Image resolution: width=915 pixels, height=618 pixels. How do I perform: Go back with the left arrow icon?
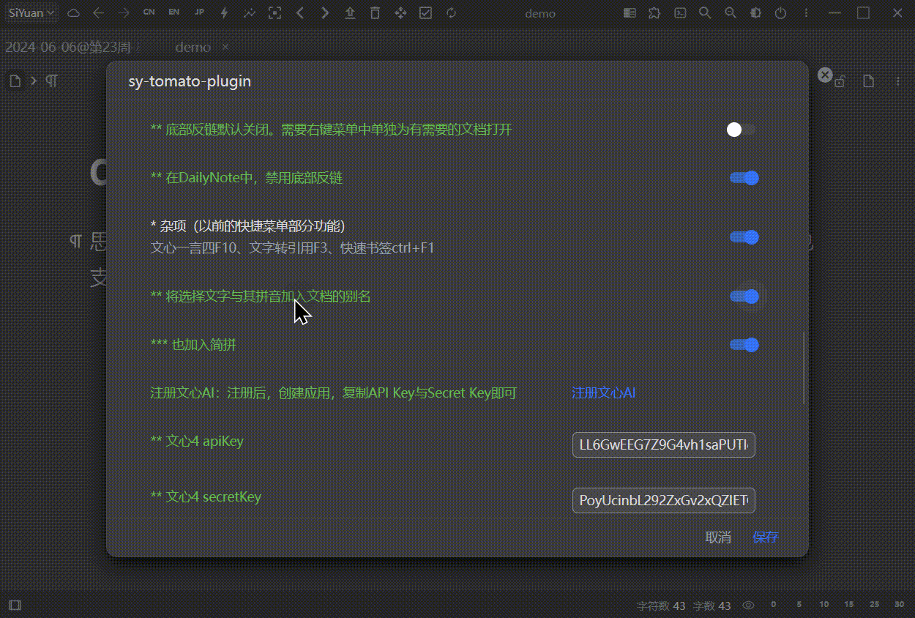[x=99, y=13]
